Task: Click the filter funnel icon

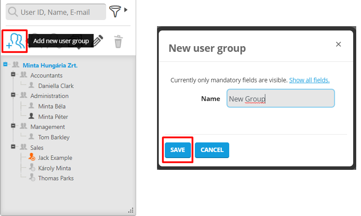Action: click(x=115, y=12)
